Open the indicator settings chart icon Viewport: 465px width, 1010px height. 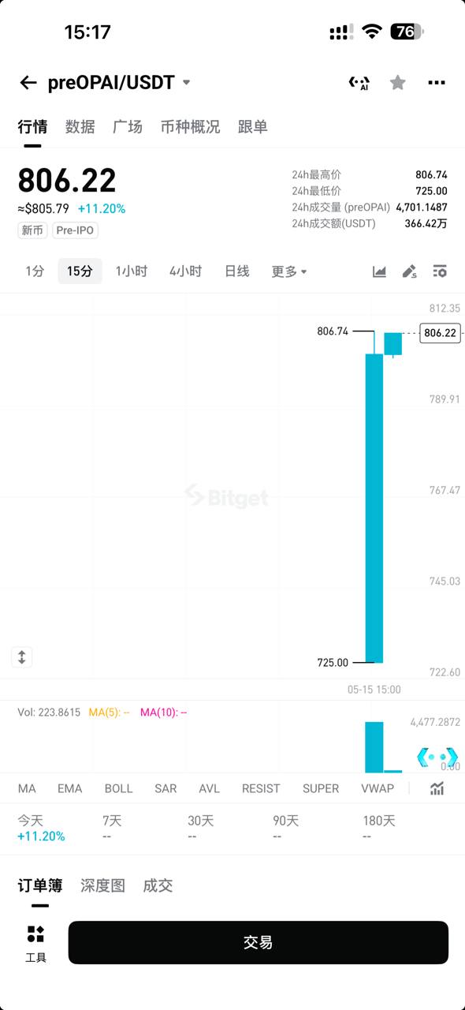coord(437,788)
